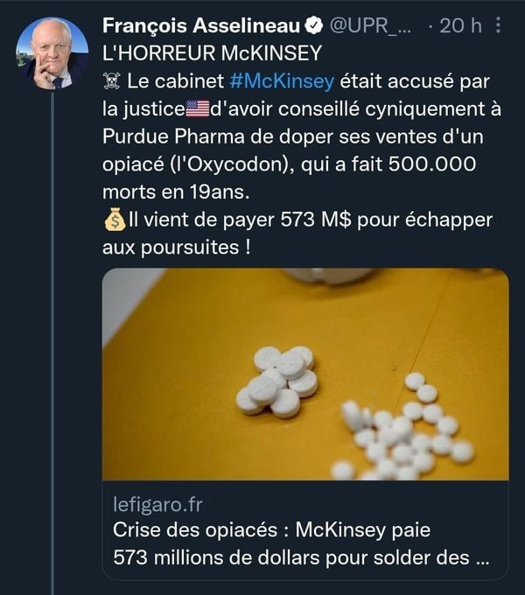Click the '573 millions de dollars' card line
Image resolution: width=525 pixels, height=595 pixels.
(297, 556)
